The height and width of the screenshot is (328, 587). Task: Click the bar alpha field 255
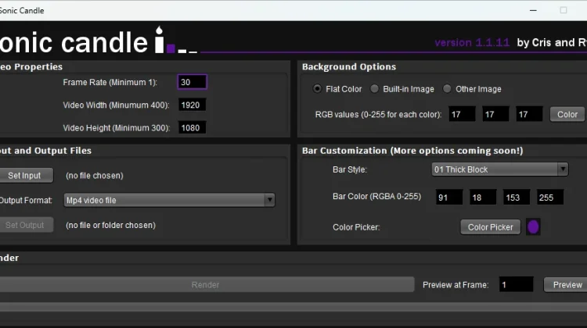click(x=550, y=198)
